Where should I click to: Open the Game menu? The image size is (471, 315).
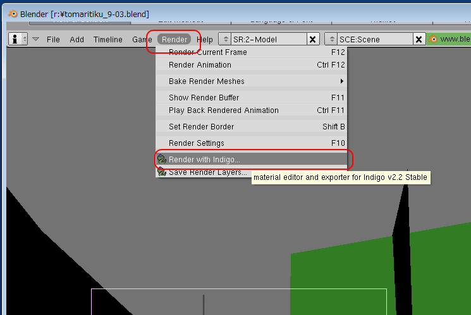click(142, 39)
